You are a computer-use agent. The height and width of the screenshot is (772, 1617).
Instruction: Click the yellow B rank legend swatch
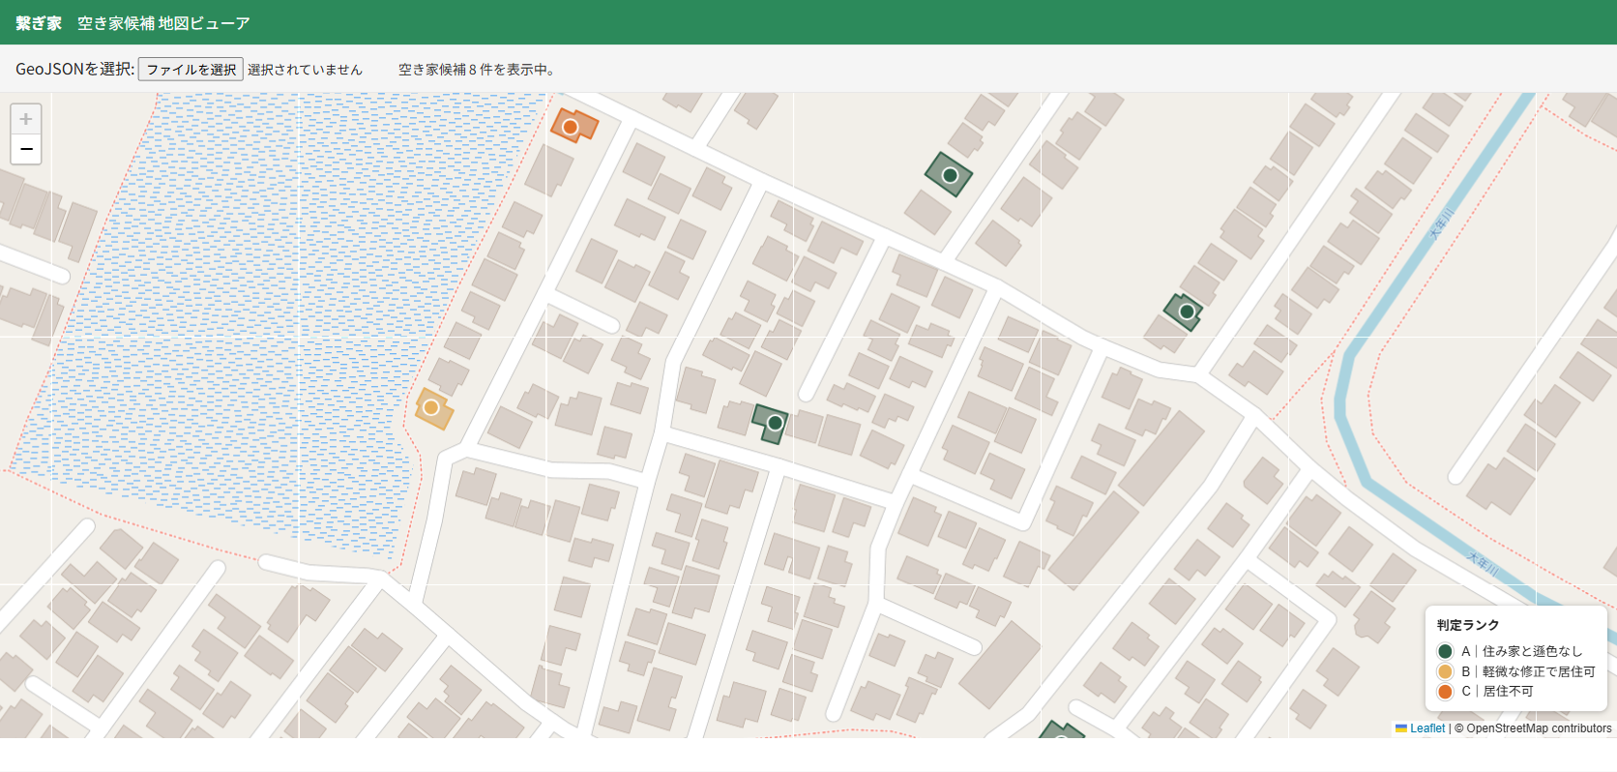pos(1445,671)
